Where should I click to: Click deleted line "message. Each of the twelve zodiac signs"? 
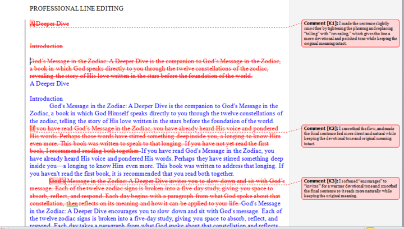(x=151, y=189)
